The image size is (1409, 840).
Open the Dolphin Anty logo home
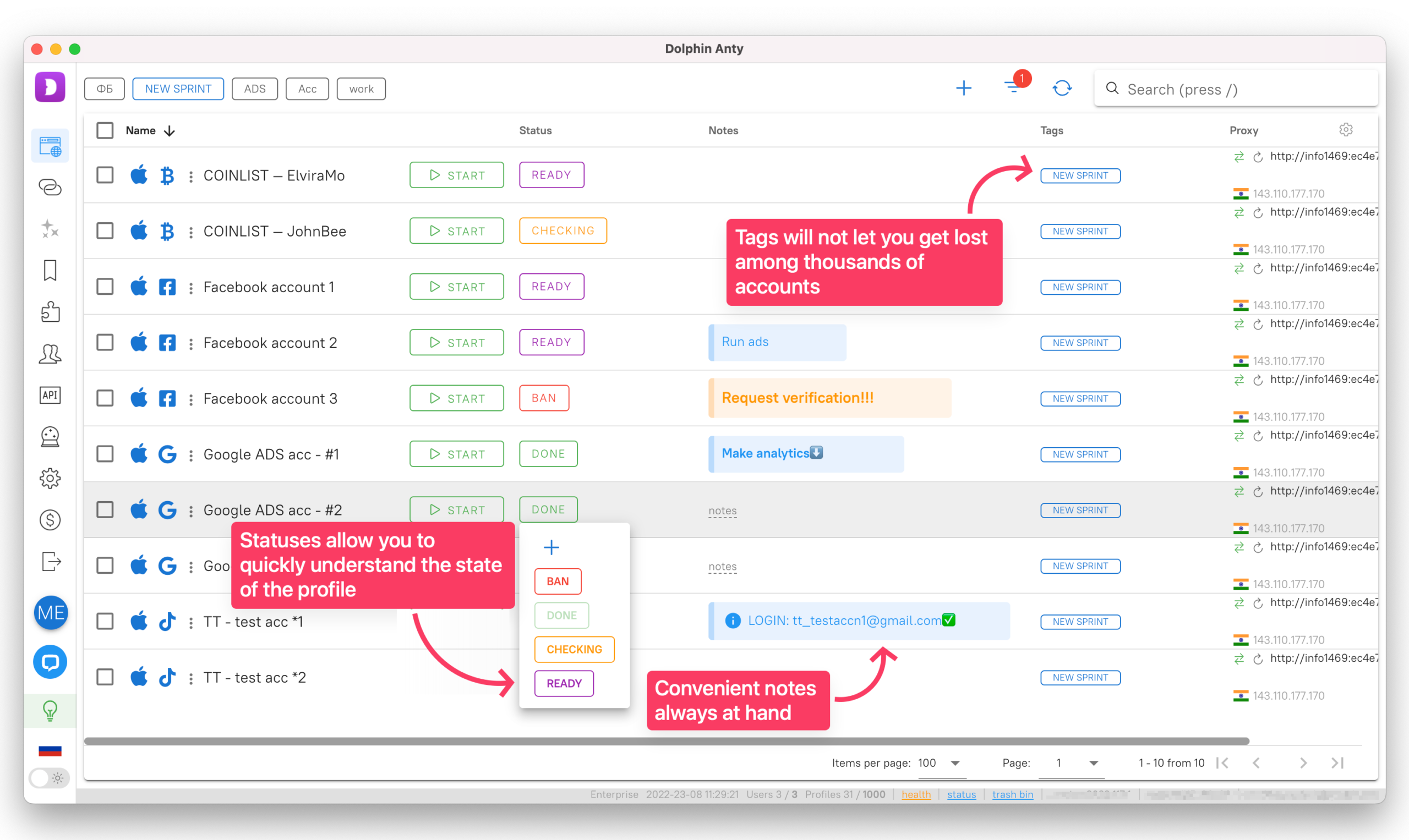pyautogui.click(x=50, y=87)
